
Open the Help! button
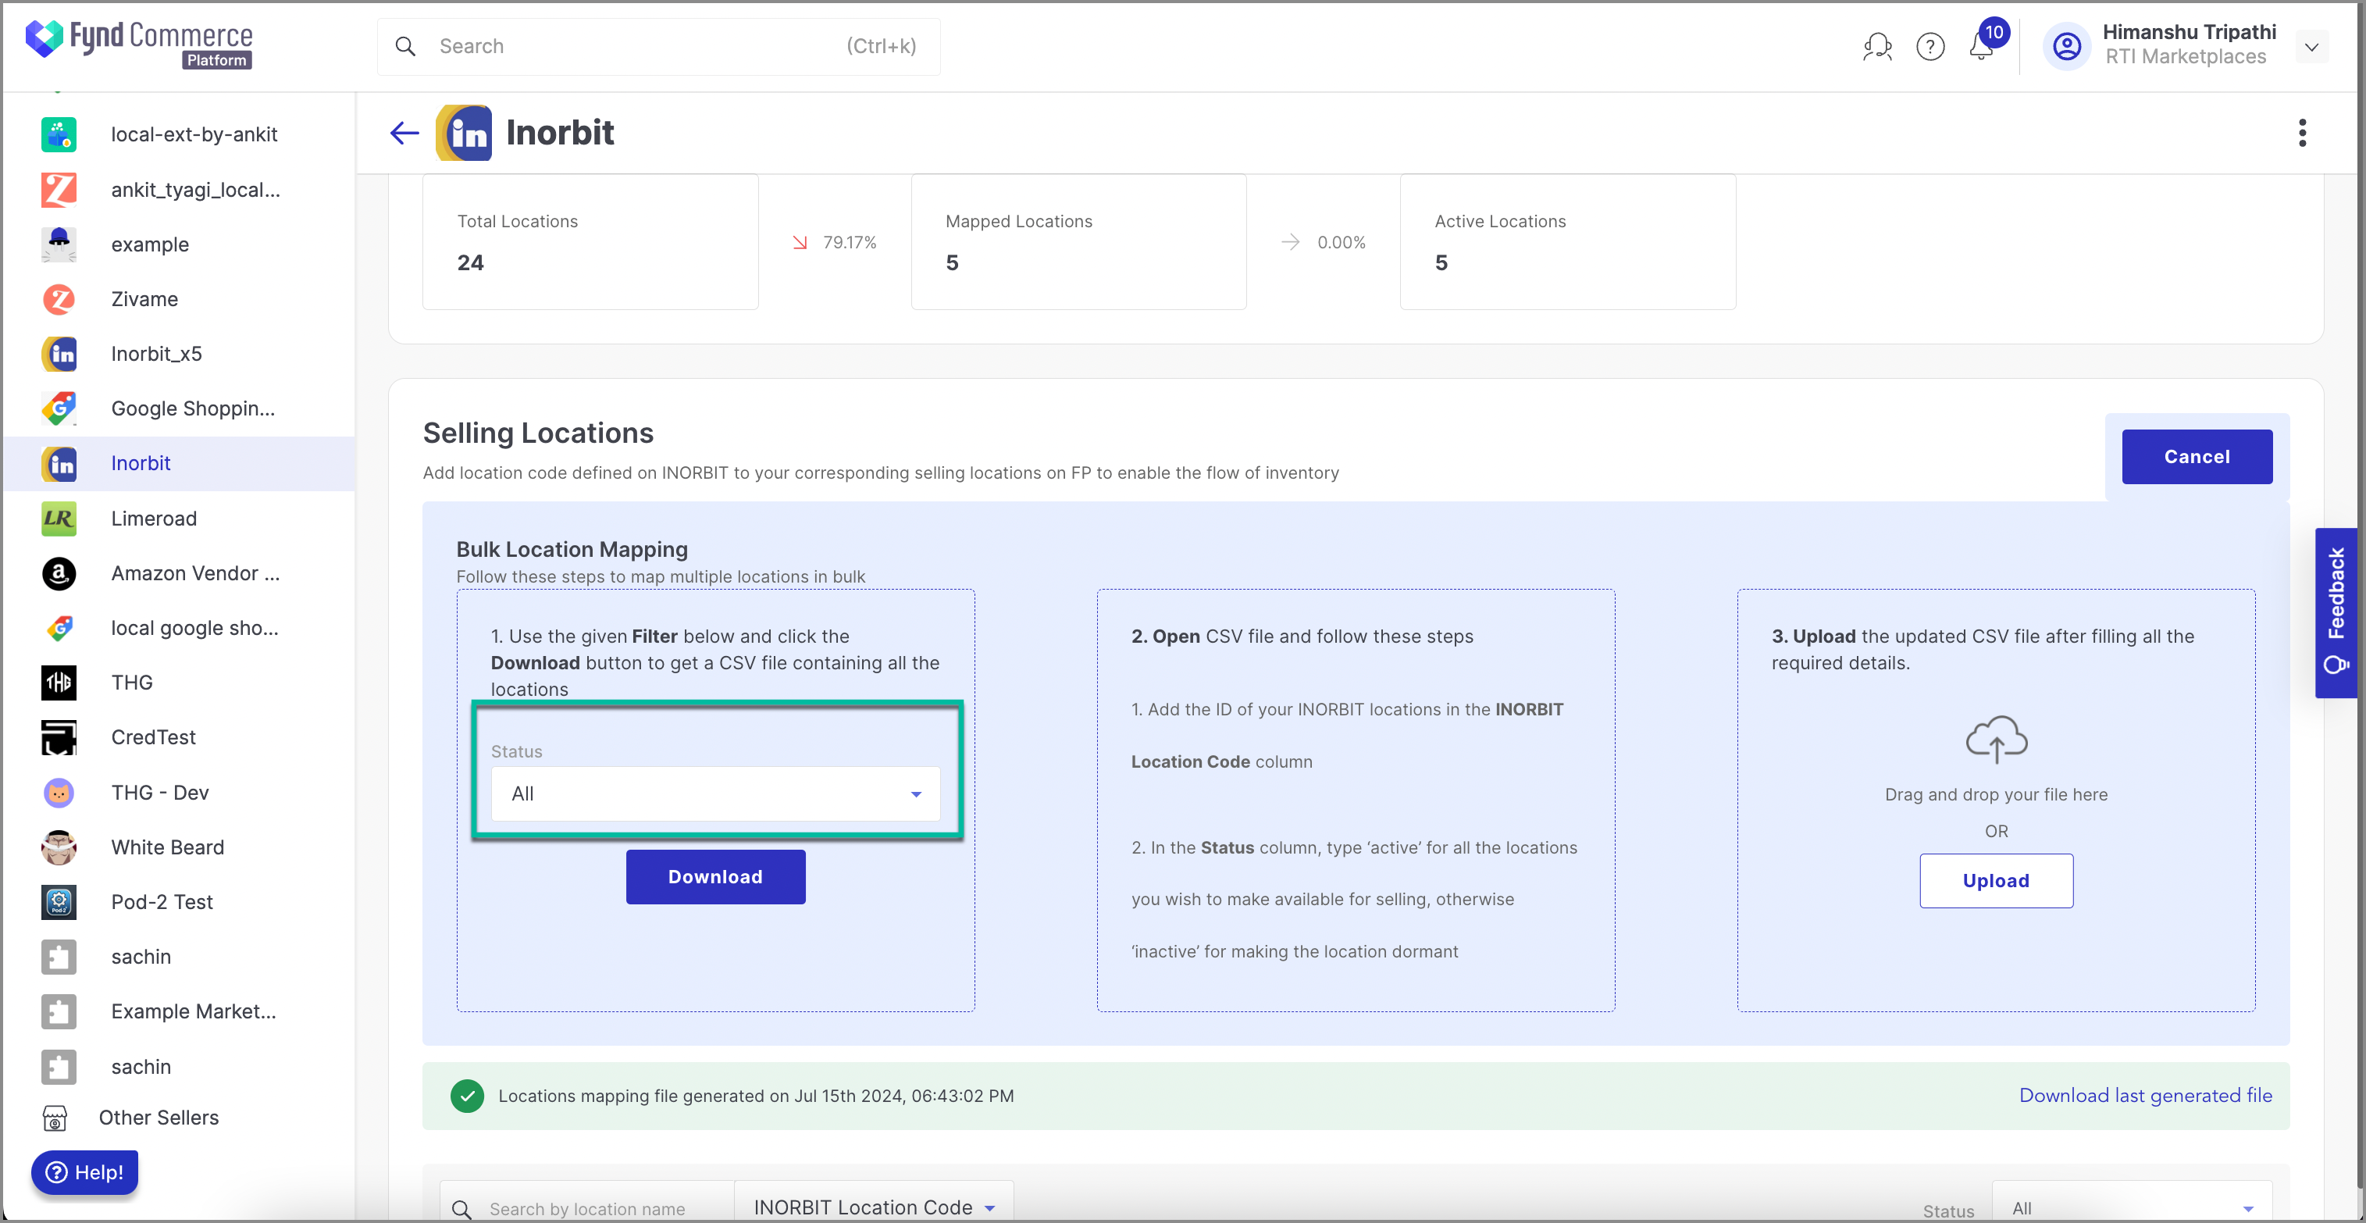[x=84, y=1172]
